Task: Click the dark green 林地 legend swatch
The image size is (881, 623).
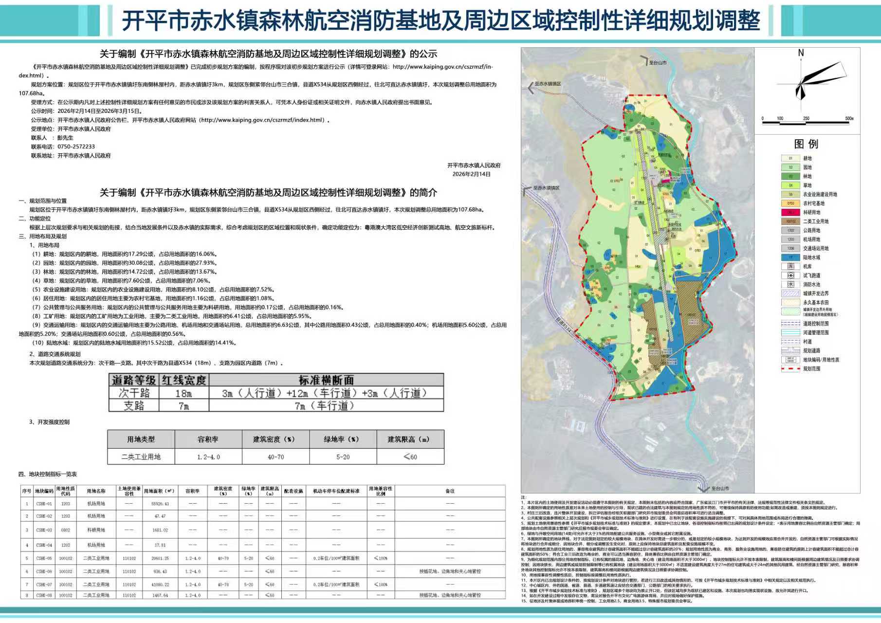Action: pos(790,176)
